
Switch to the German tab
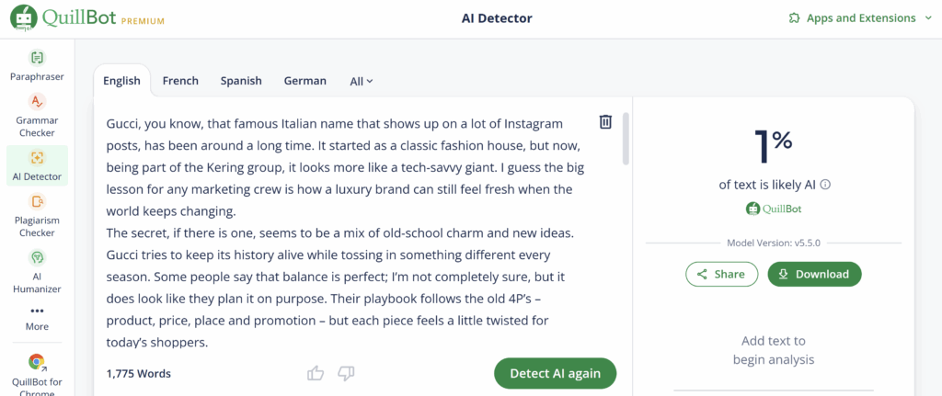(305, 81)
